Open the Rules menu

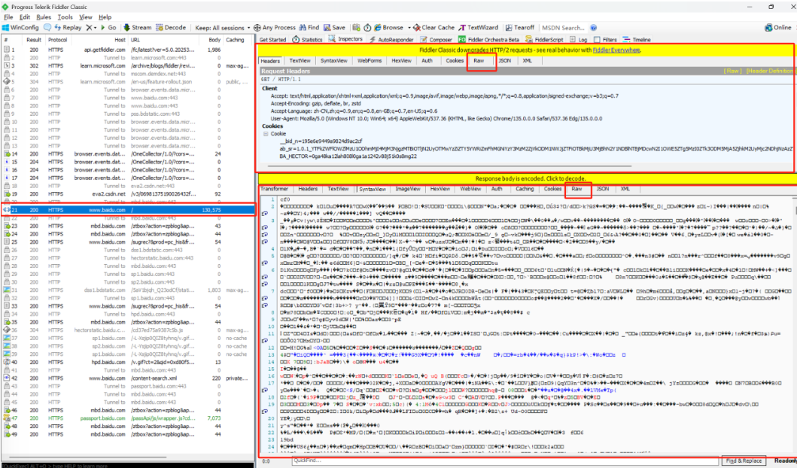[44, 17]
